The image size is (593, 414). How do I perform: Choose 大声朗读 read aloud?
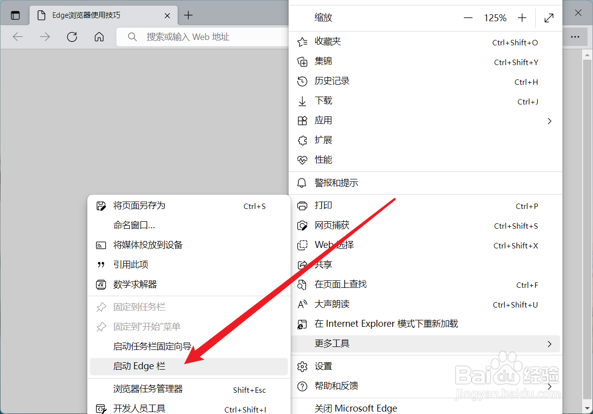[x=425, y=304]
